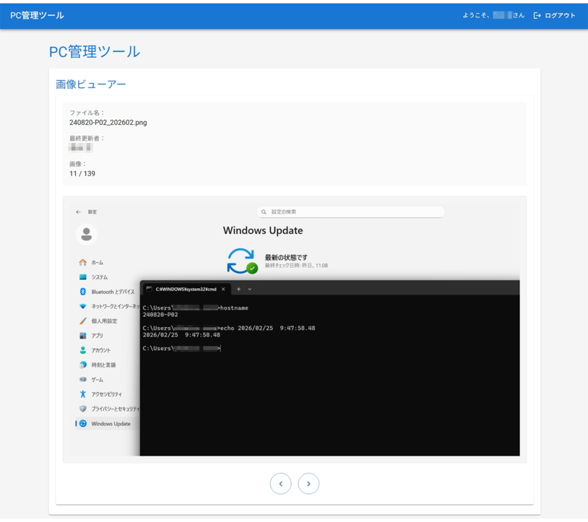This screenshot has height=522, width=588.
Task: Go to the next image arrow
Action: 308,484
